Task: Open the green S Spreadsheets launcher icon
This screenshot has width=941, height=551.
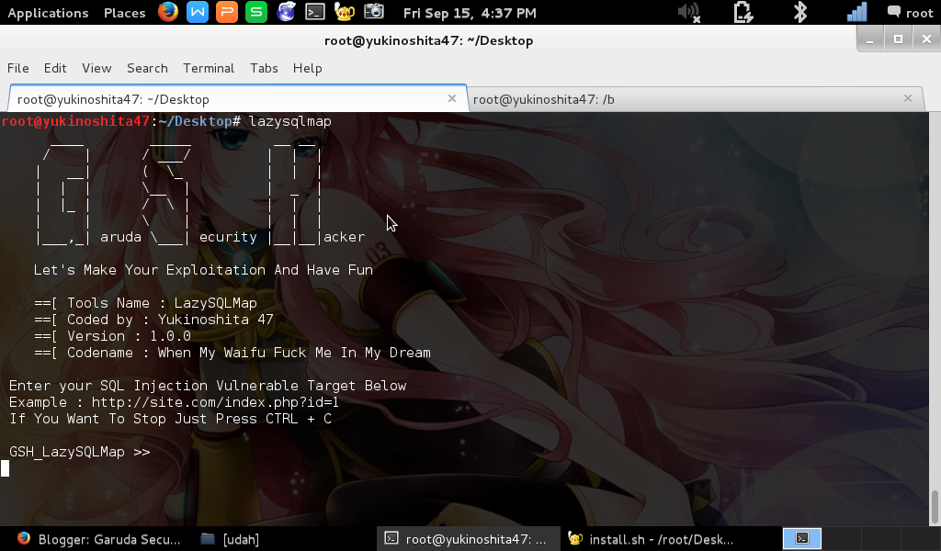Action: [x=256, y=12]
